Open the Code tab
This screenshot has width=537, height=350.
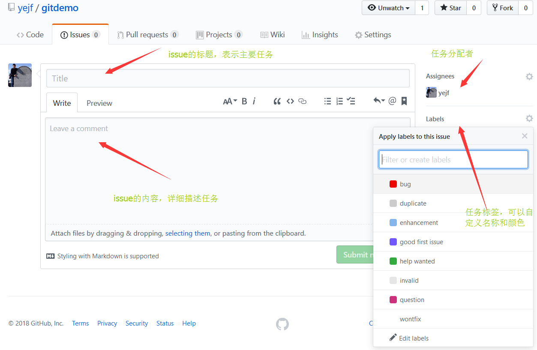tap(30, 35)
